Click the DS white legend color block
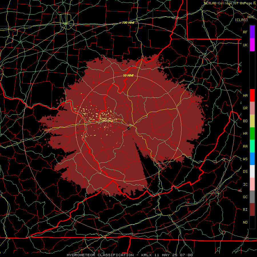Screen dimensions: 257x257 coord(252,171)
